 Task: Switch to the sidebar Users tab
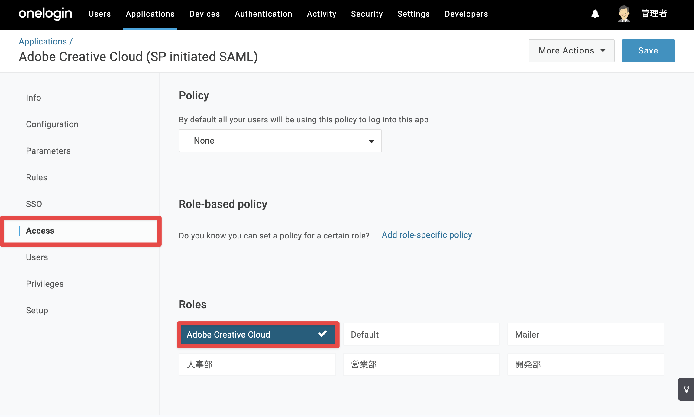tap(37, 257)
